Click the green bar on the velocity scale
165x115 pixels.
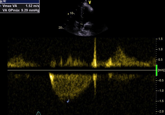click(157, 70)
